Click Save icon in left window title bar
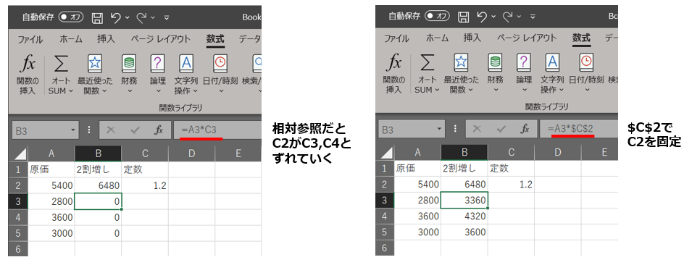The width and height of the screenshot is (692, 265). tap(97, 17)
